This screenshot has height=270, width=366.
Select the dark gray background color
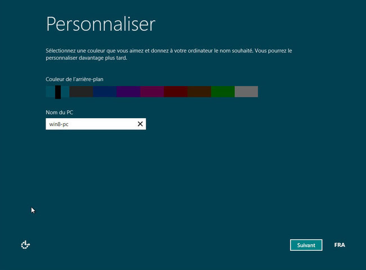coord(81,92)
